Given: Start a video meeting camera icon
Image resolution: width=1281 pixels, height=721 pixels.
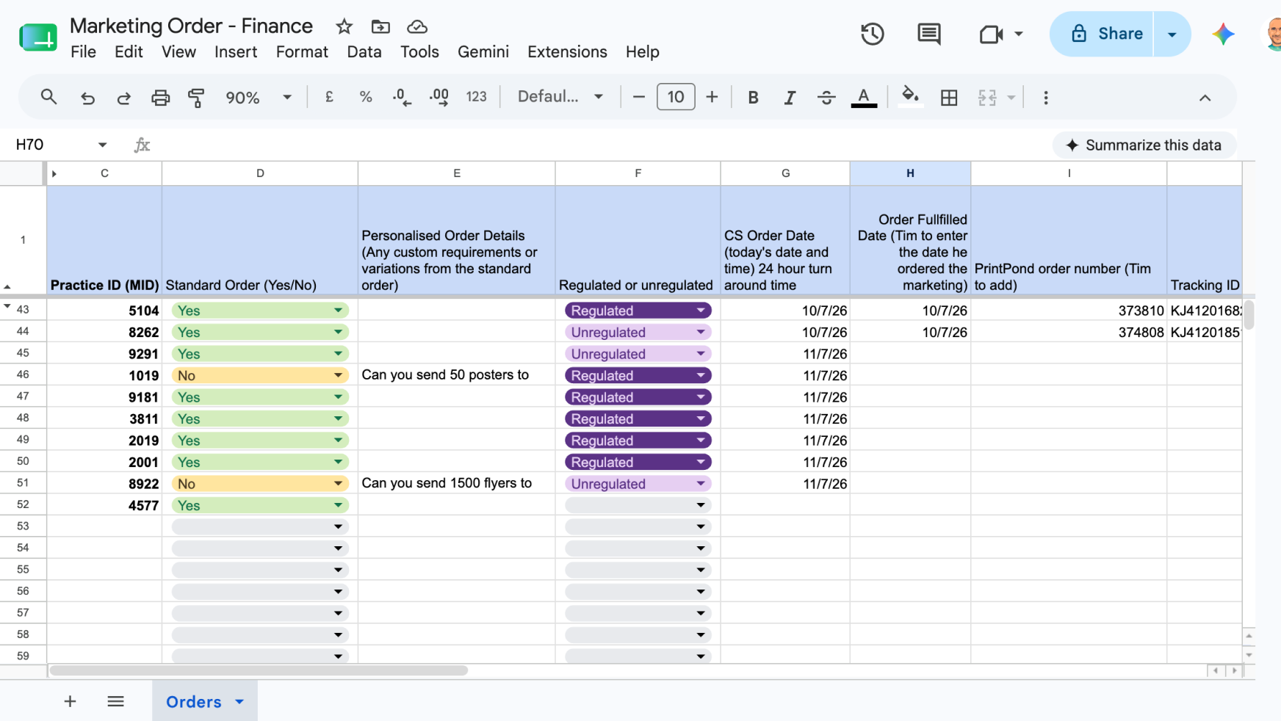Looking at the screenshot, I should [991, 34].
